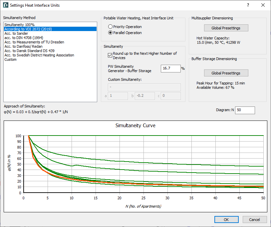This screenshot has height=227, width=271.
Task: Click the Diagram N value field
Action: pos(245,110)
